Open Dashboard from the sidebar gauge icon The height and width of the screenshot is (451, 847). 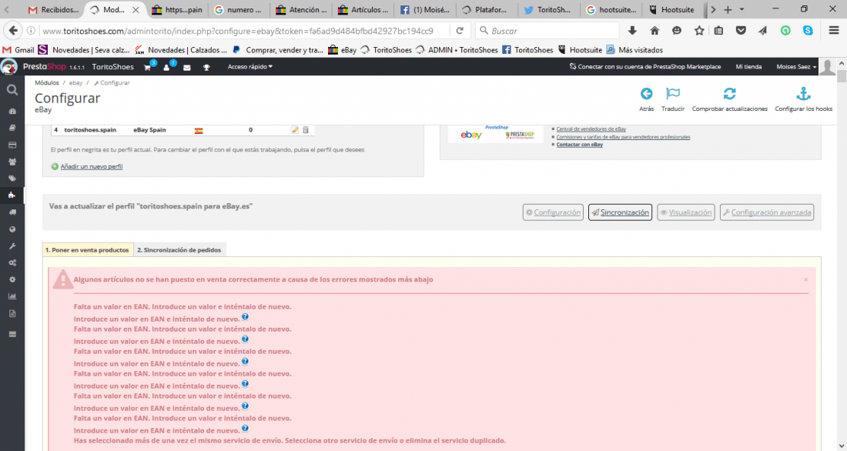click(12, 112)
